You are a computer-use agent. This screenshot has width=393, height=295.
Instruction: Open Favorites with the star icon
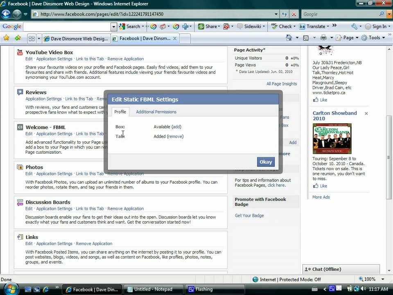6,38
